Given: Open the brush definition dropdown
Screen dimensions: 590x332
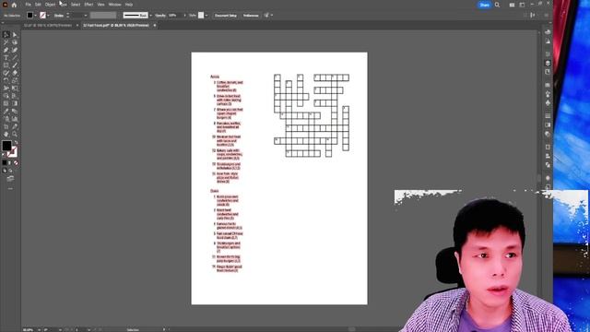Looking at the screenshot, I should [150, 16].
